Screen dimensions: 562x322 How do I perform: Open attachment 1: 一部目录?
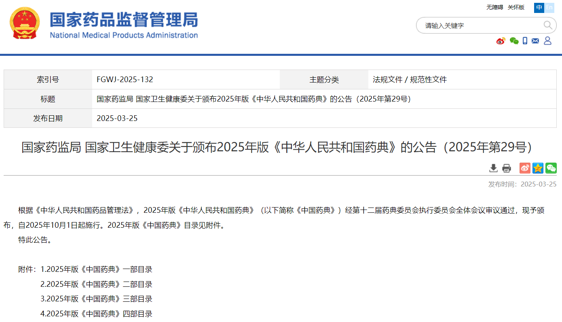[x=97, y=269]
